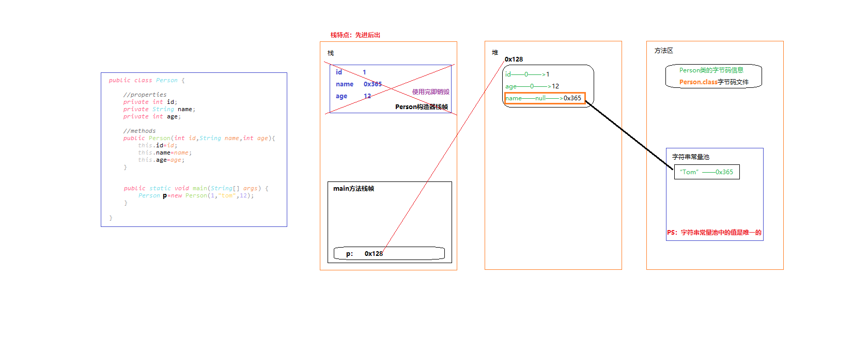Click the heap field 'id——0——>1'

pos(528,74)
